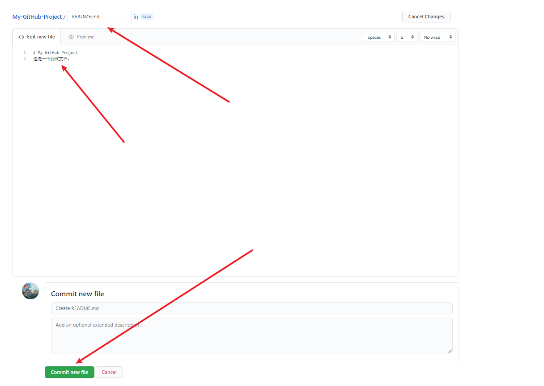Click the user avatar thumbnail
Image resolution: width=544 pixels, height=386 pixels.
tap(30, 291)
